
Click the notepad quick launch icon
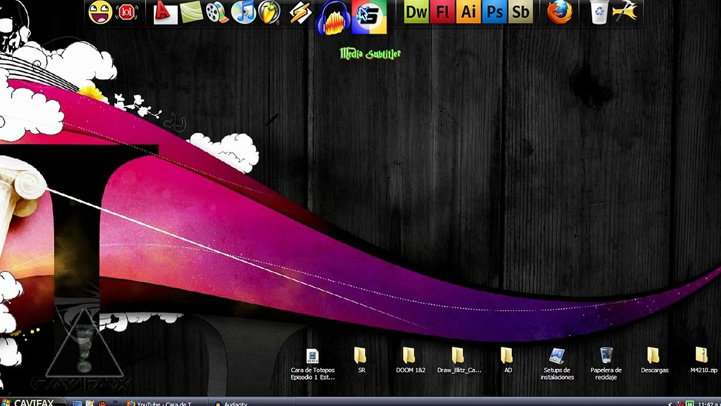90,403
